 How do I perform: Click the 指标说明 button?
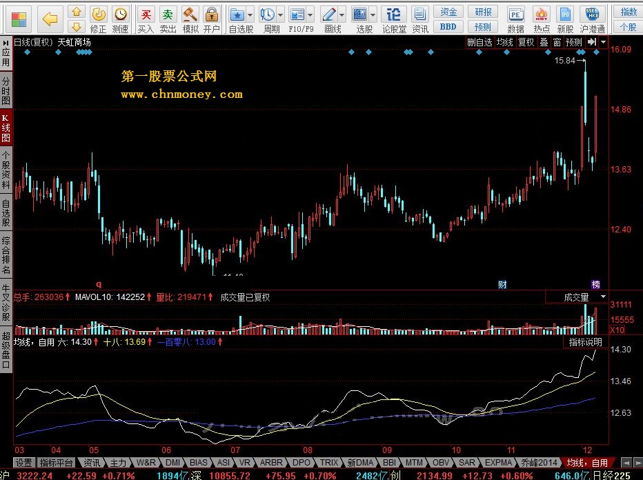[585, 342]
